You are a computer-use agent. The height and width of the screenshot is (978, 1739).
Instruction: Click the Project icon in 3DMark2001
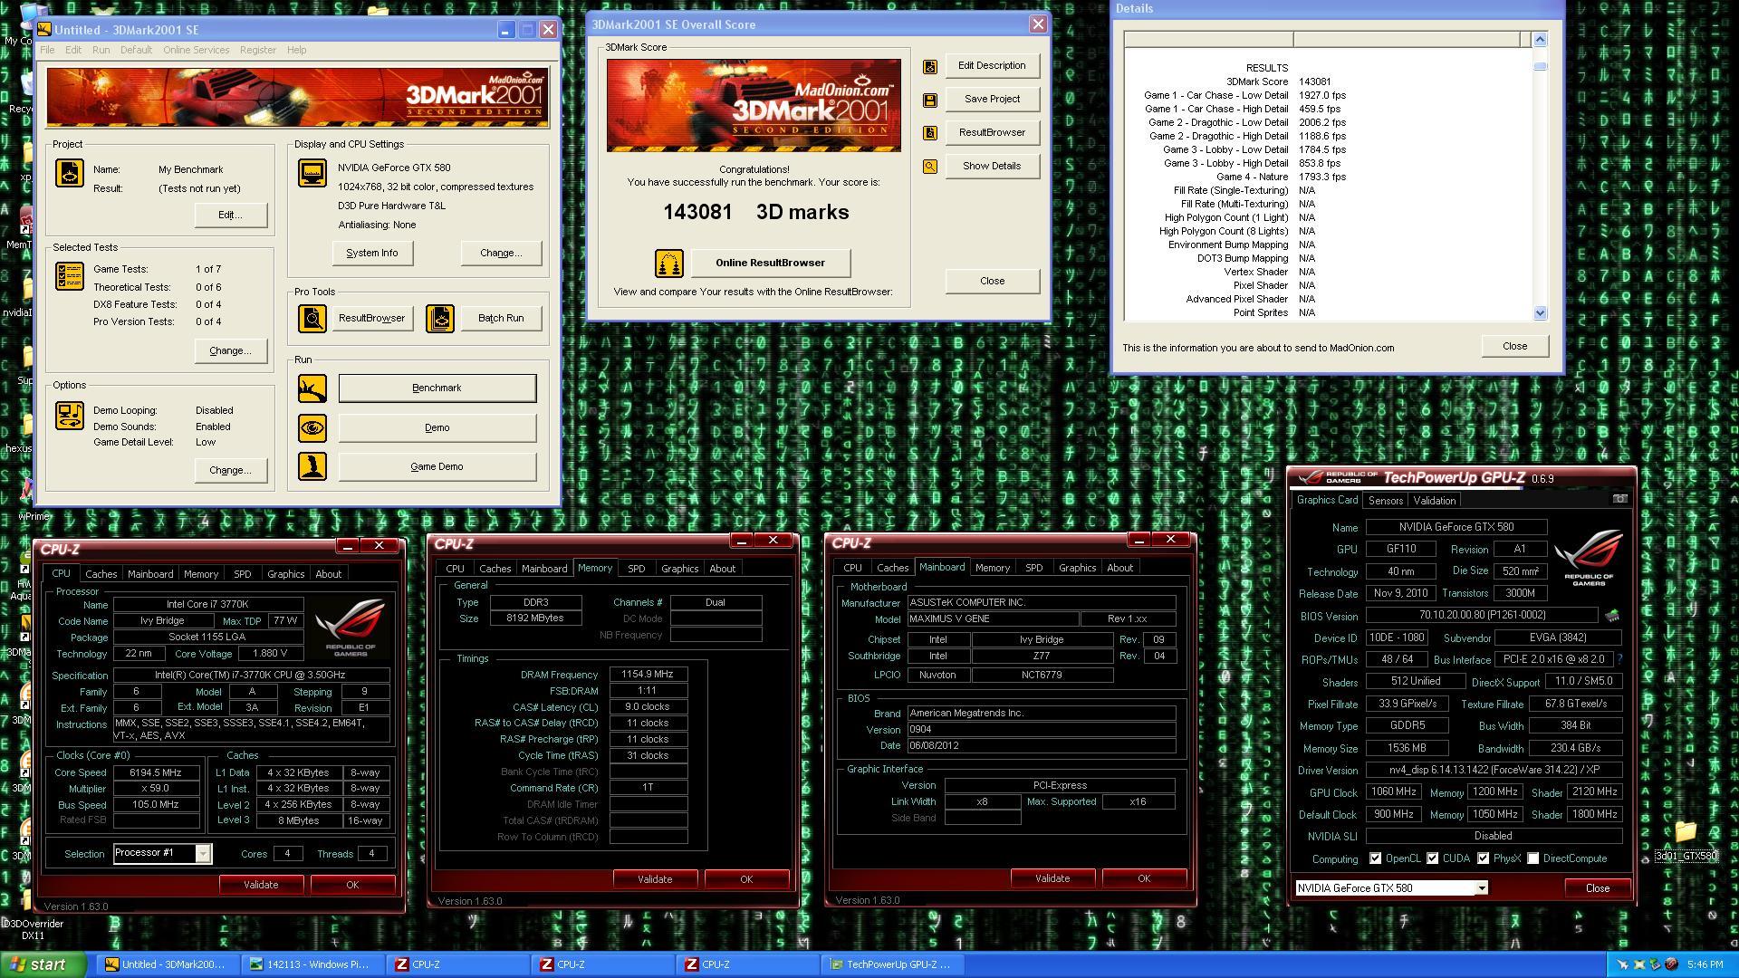coord(70,173)
